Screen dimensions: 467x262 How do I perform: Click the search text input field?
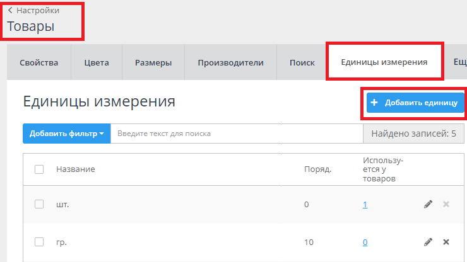(237, 134)
